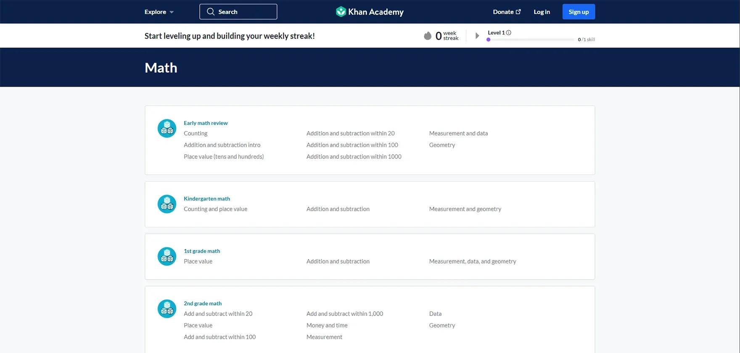
Task: Open Place value (tens and hundreds) unit
Action: coord(224,157)
